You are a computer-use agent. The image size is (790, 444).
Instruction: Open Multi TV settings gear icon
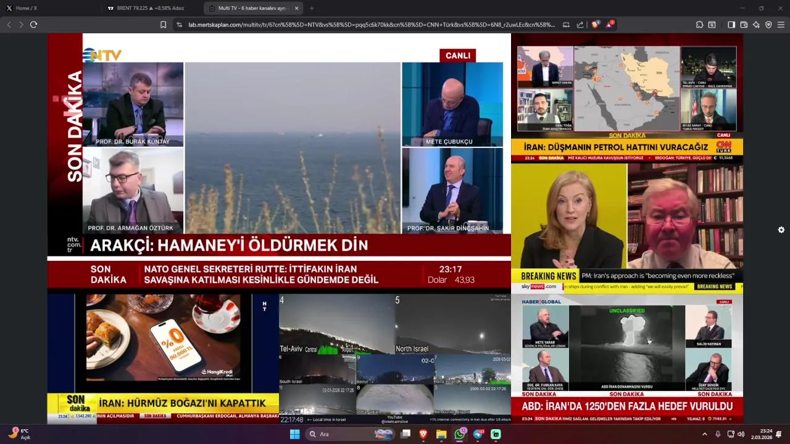[781, 230]
